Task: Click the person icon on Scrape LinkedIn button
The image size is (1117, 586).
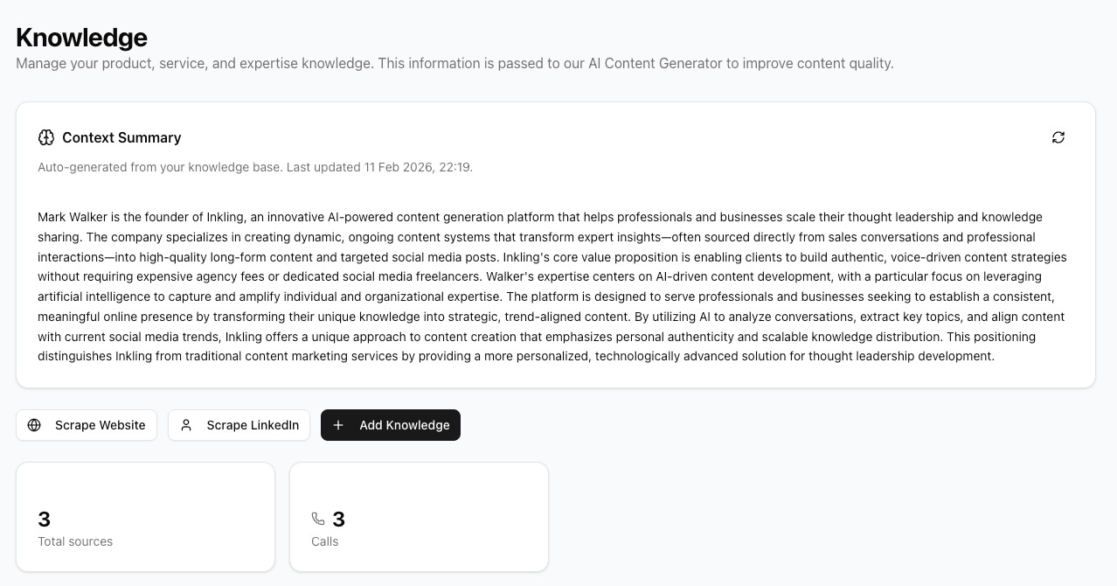Action: point(185,425)
